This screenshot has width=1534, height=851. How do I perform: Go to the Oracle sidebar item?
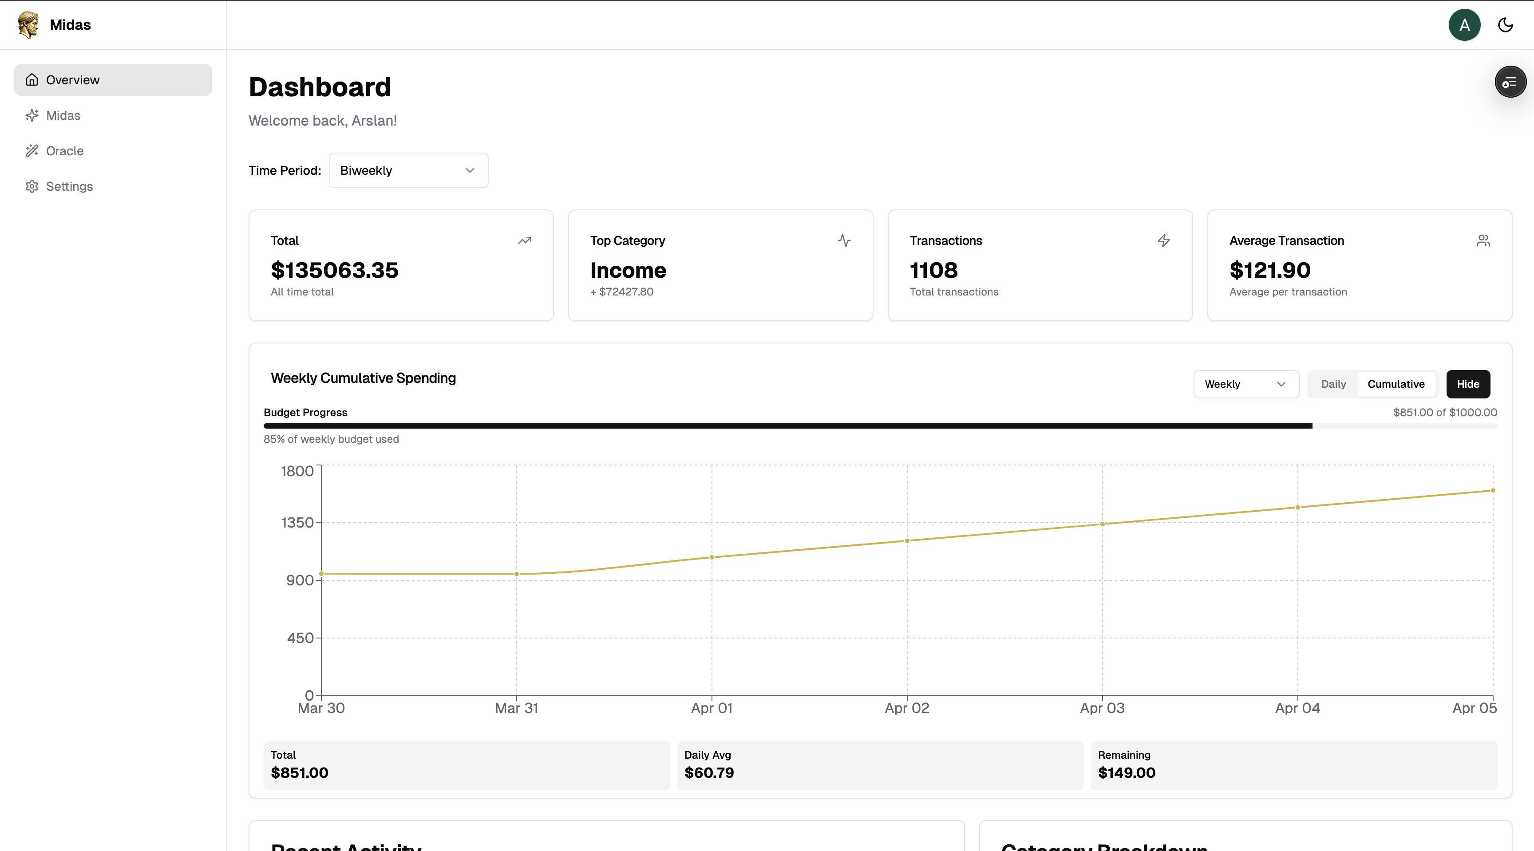tap(64, 150)
